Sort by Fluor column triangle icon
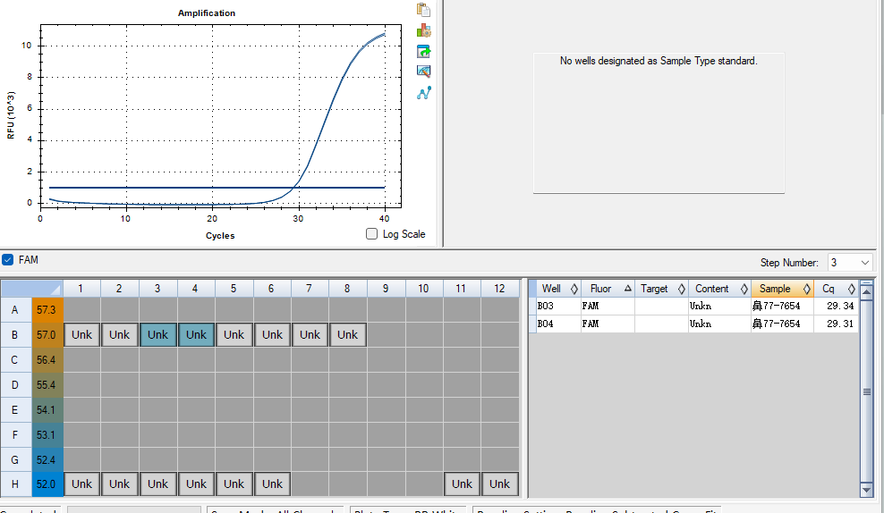Image resolution: width=884 pixels, height=513 pixels. [627, 289]
